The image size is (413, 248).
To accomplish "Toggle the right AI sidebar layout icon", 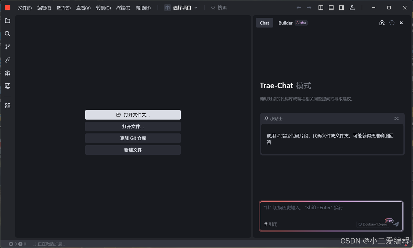I will point(341,7).
